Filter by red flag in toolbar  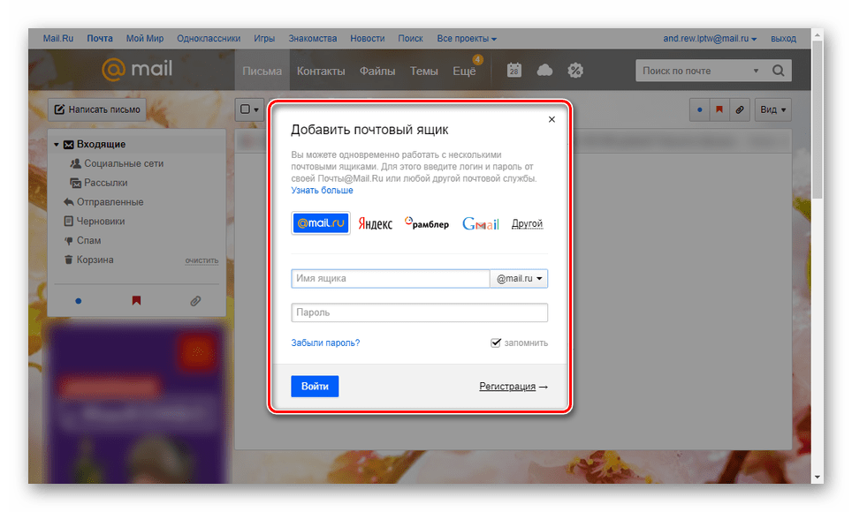click(719, 109)
